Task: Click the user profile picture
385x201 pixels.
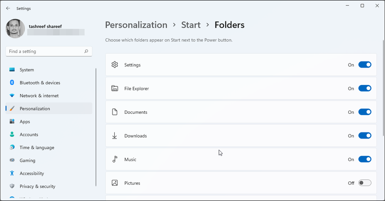Action: [15, 28]
